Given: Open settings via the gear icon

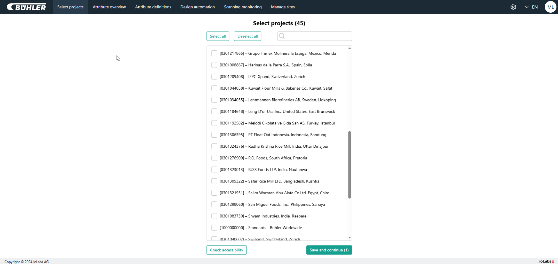Looking at the screenshot, I should [x=513, y=7].
